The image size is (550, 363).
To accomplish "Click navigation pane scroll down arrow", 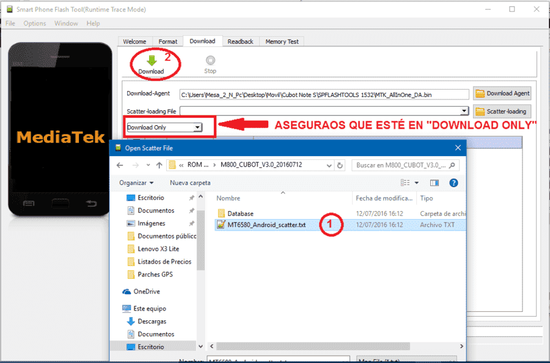I will pos(200,347).
